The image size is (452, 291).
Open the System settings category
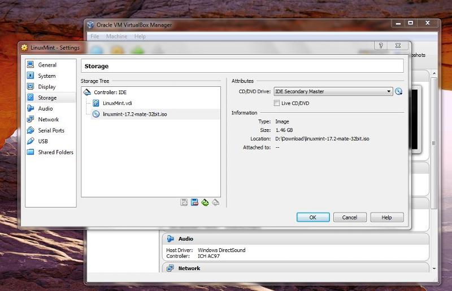(47, 76)
